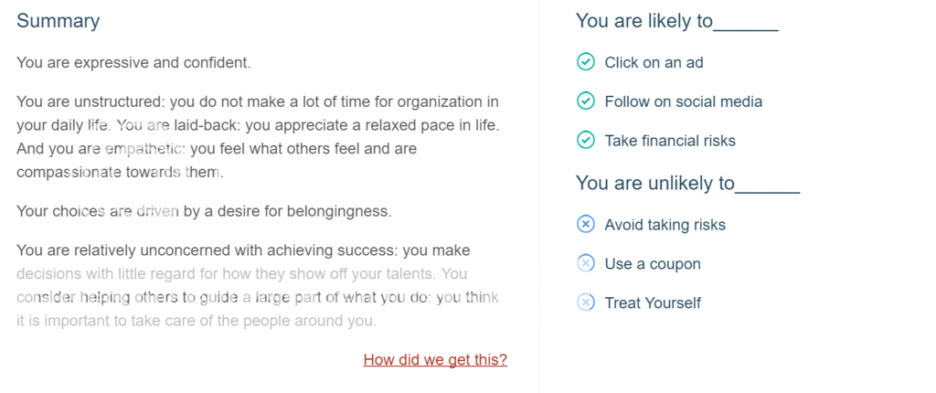Select the "Treat Yourself" label
The image size is (936, 393).
point(653,303)
